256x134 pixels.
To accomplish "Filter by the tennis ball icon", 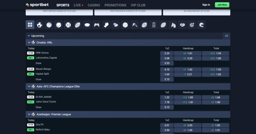I will coord(58,25).
